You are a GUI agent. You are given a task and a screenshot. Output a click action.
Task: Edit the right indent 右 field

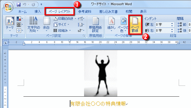(163, 31)
